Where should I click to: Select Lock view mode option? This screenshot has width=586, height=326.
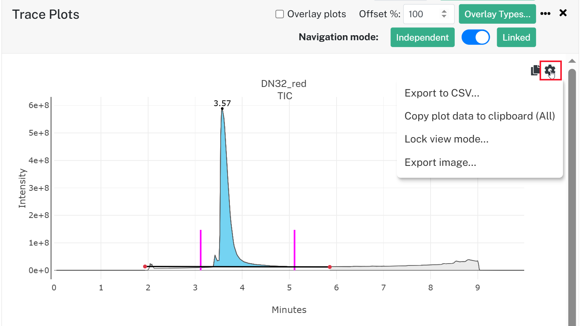(446, 139)
